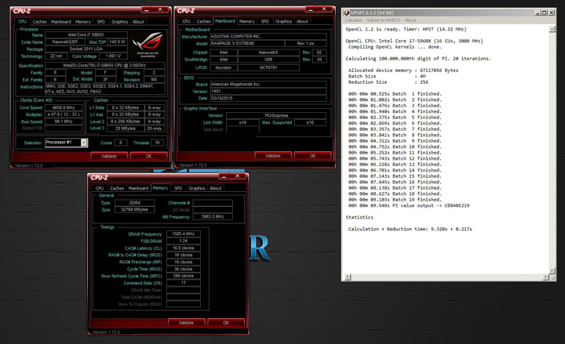Open Submit to HWBOT menu in GPUPI
Viewport: 565px width, 344px height.
pos(384,20)
